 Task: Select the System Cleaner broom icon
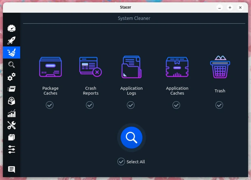click(12, 52)
